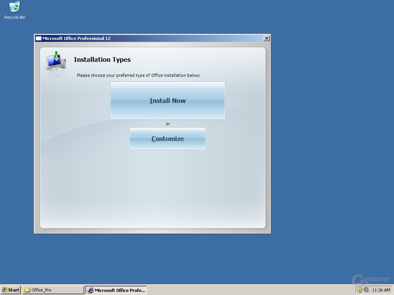
Task: Click the security shield tray icon
Action: (359, 290)
